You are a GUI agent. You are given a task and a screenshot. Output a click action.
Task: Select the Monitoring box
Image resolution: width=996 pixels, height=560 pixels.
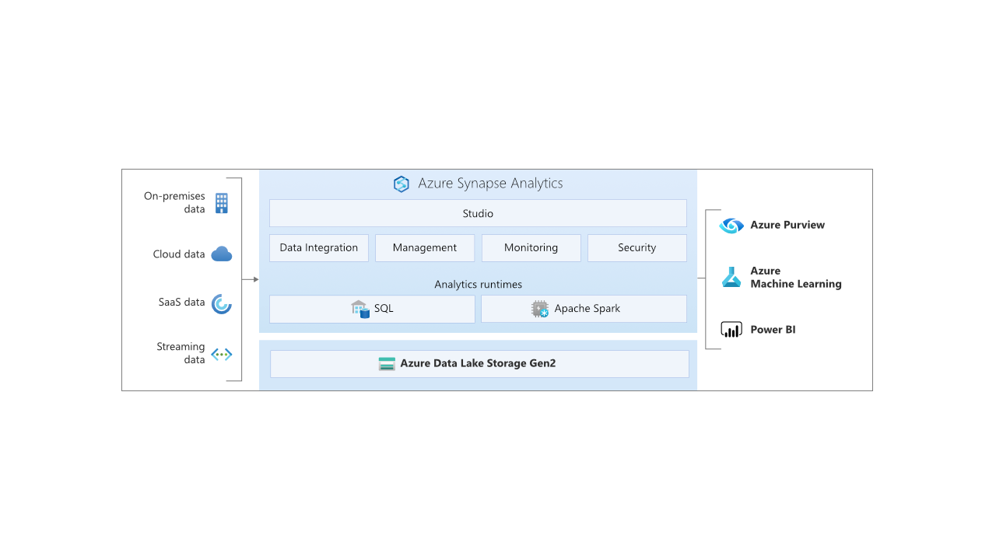pyautogui.click(x=531, y=248)
